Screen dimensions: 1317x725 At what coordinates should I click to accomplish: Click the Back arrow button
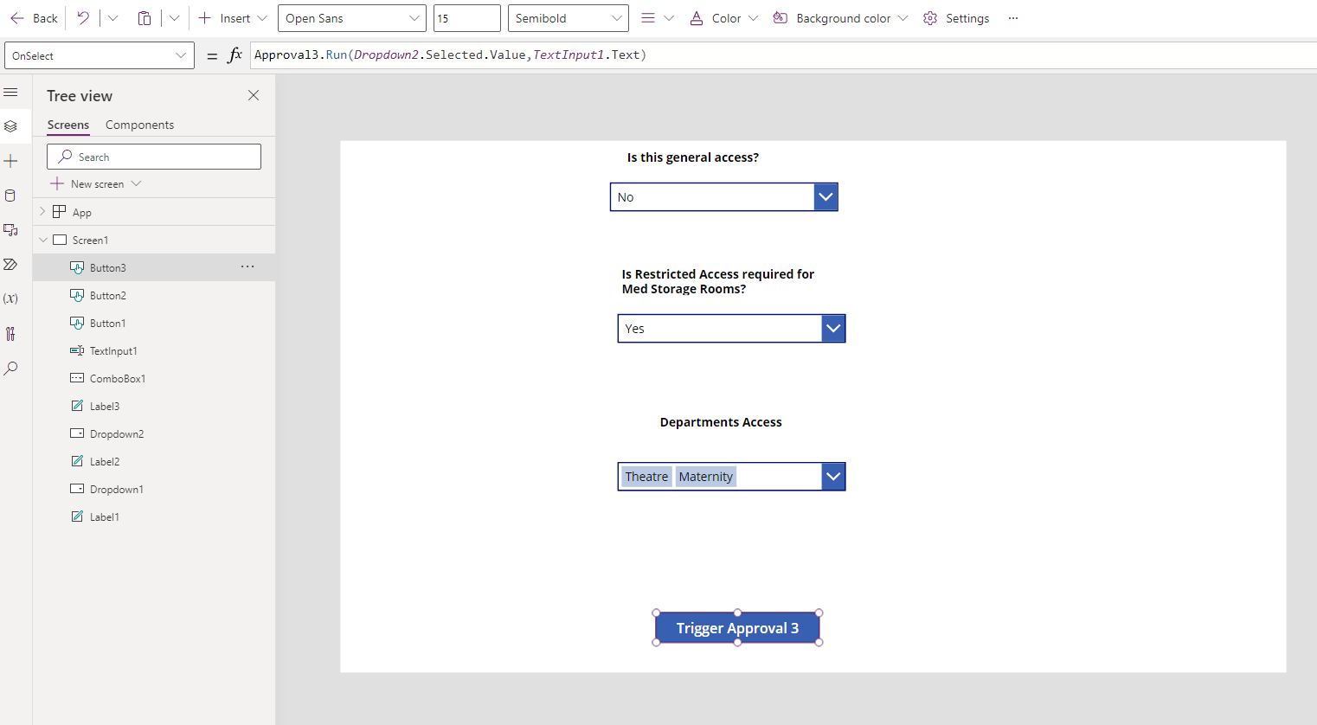[x=34, y=18]
